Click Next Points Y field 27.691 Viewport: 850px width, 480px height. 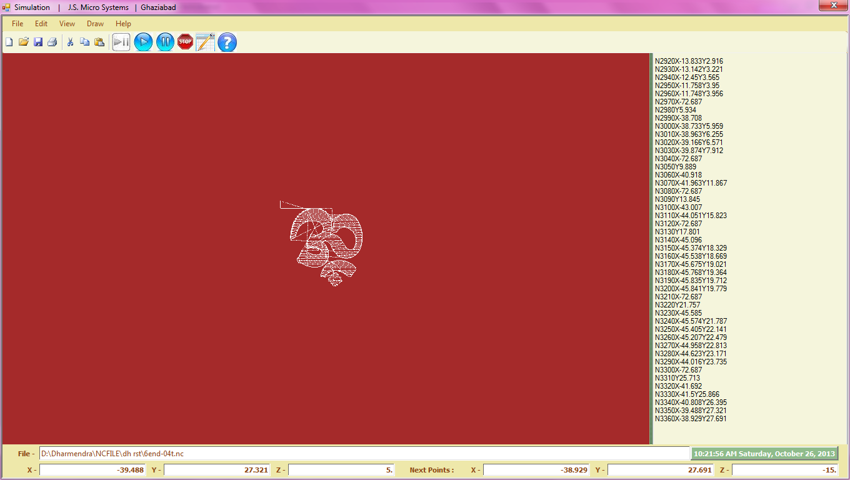tap(661, 470)
